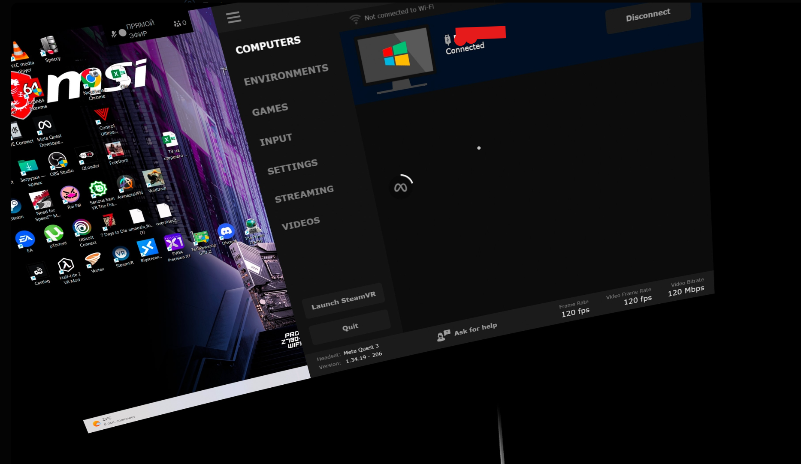Viewport: 801px width, 464px height.
Task: Open Control Ultimate desktop shortcut
Action: pos(104,122)
